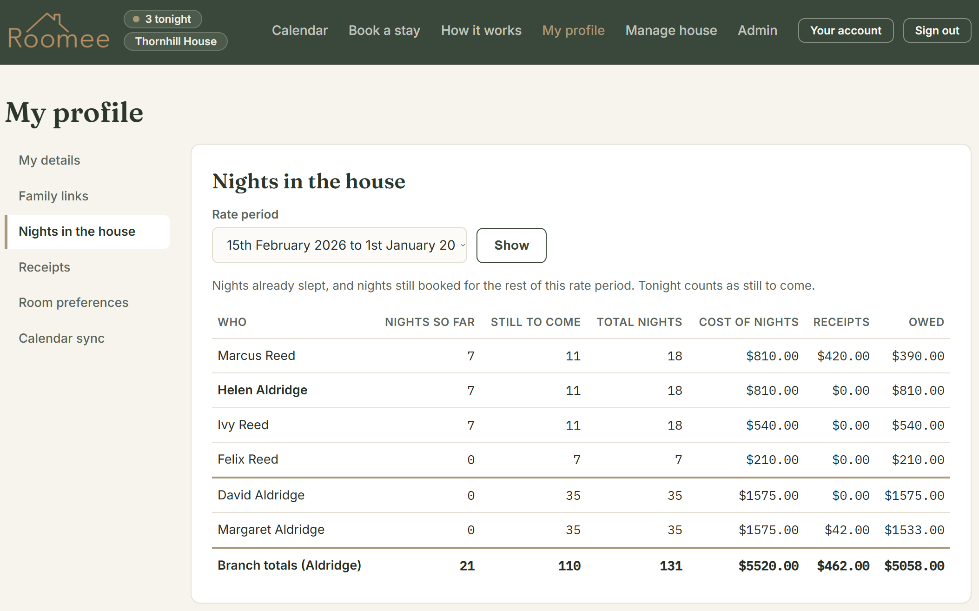
Task: Click the Branch totals (Aldridge) label
Action: point(289,565)
